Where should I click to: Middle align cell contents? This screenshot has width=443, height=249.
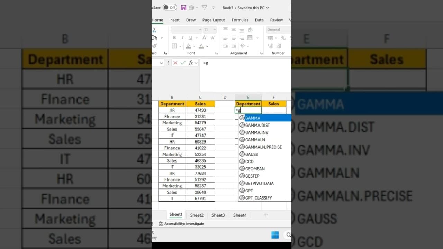click(234, 30)
